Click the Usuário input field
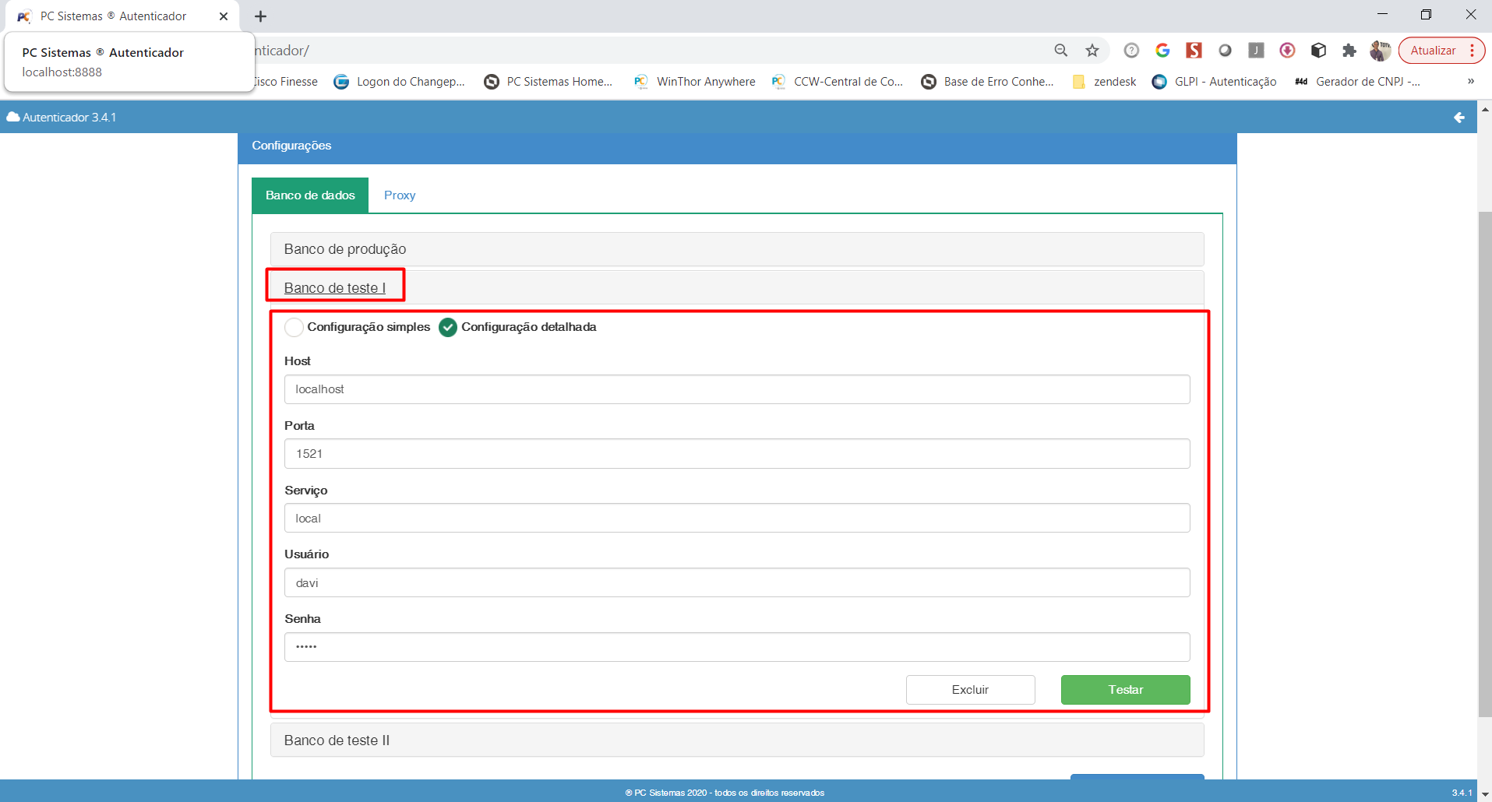1492x802 pixels. (x=737, y=582)
